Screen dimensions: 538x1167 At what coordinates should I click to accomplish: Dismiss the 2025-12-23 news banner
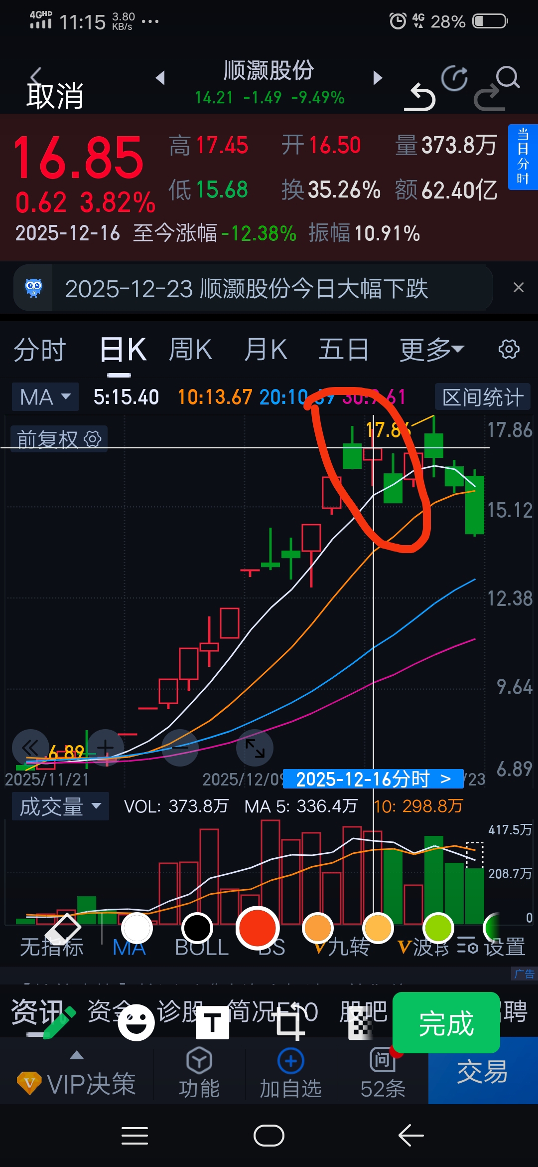coord(519,288)
